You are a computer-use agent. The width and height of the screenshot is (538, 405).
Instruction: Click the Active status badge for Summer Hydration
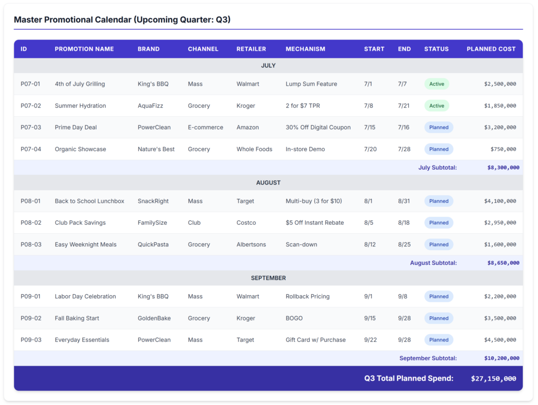(x=437, y=106)
